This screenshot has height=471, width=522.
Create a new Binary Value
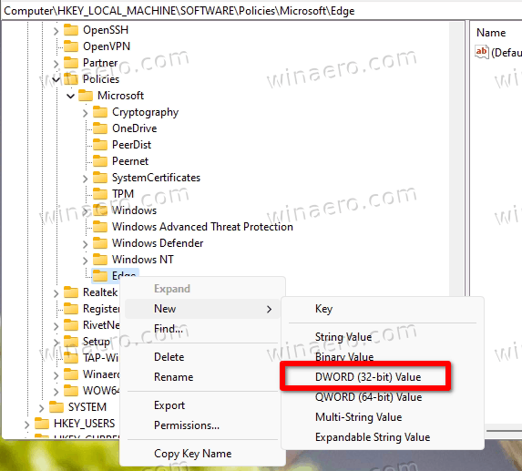click(x=383, y=357)
